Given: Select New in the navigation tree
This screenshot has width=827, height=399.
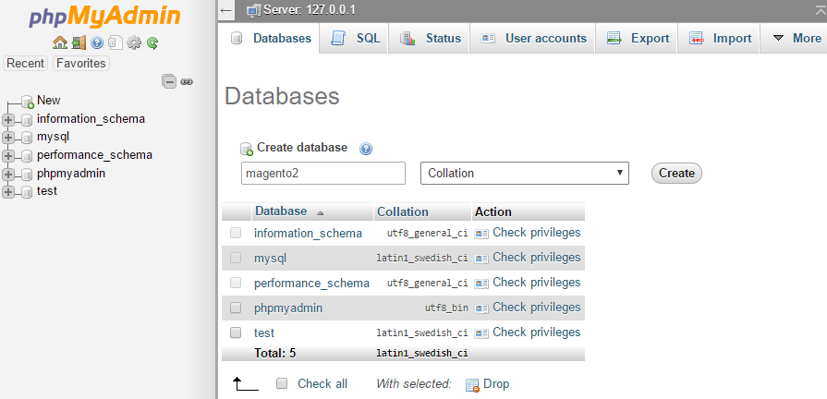Looking at the screenshot, I should pos(49,100).
